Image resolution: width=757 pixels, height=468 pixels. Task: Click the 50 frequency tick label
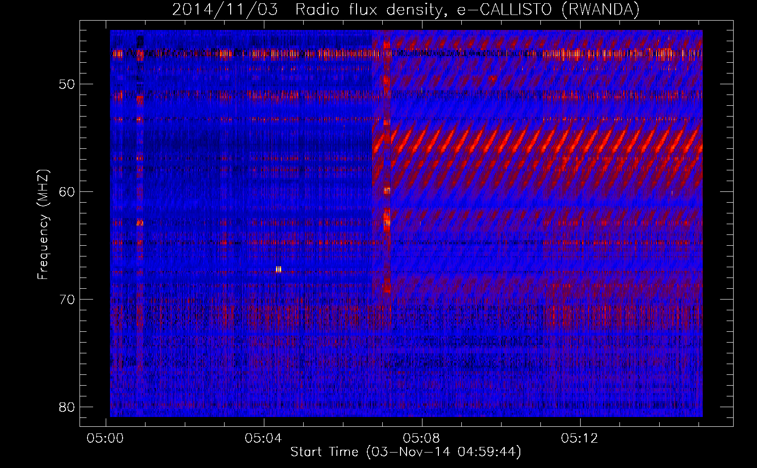click(67, 85)
